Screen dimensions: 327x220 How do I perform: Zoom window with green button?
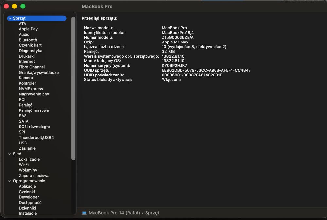[x=23, y=6]
